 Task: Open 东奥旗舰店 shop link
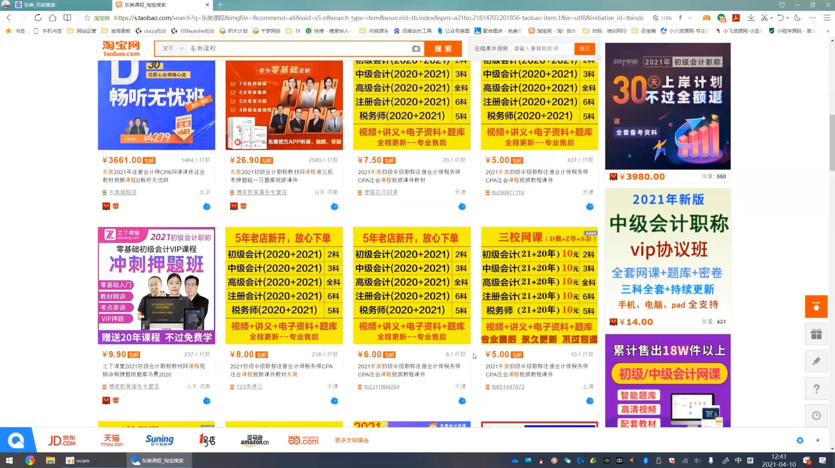tap(123, 192)
